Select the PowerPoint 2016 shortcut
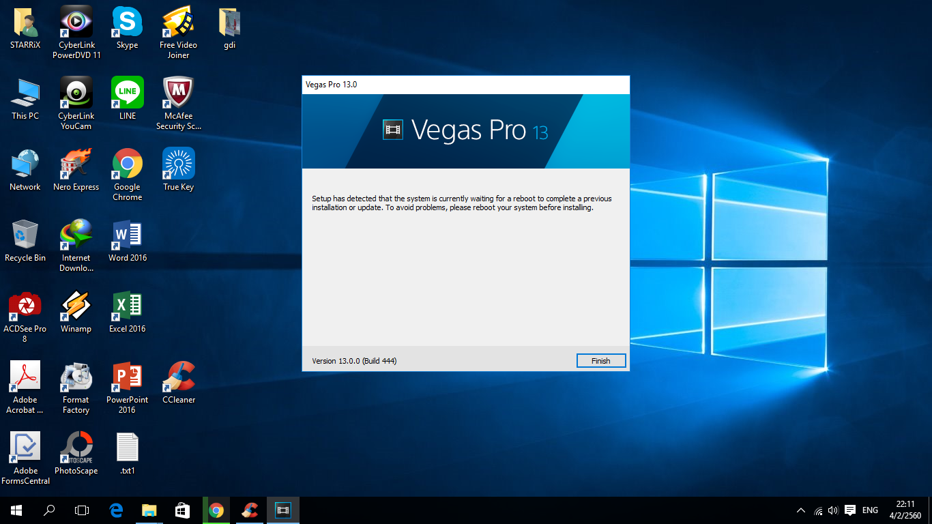 coord(128,387)
